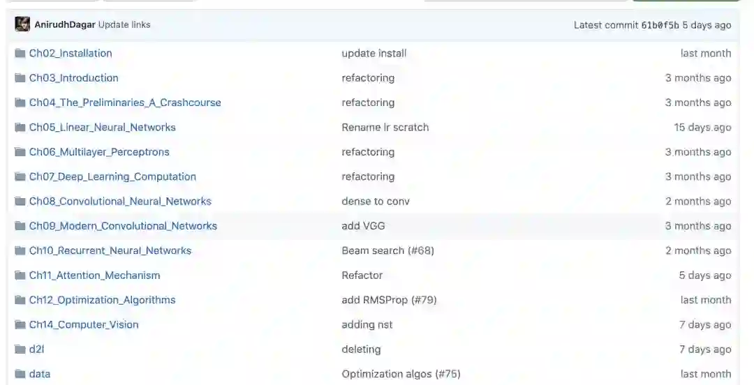Open the Ch06_Multilayer_Perceptrons directory

click(x=99, y=152)
